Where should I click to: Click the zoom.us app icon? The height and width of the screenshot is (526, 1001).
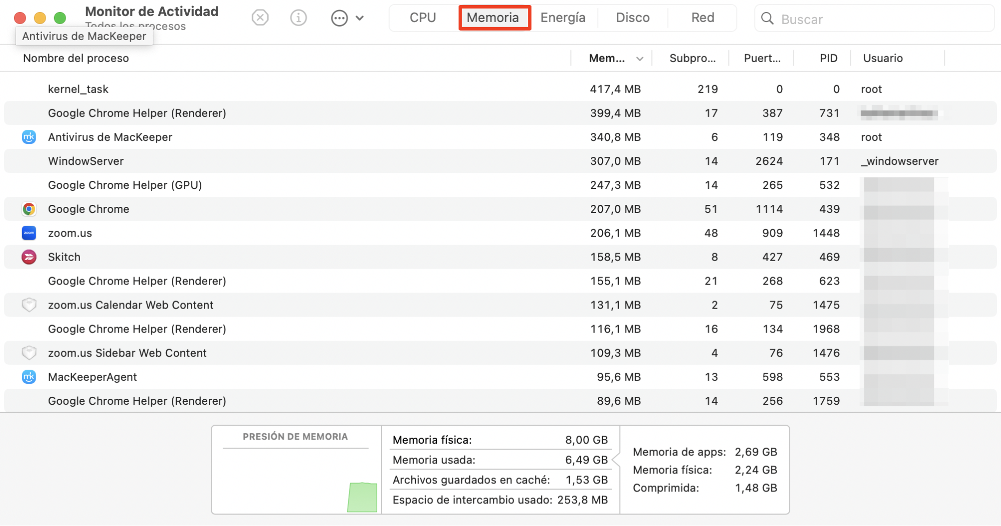(x=29, y=233)
